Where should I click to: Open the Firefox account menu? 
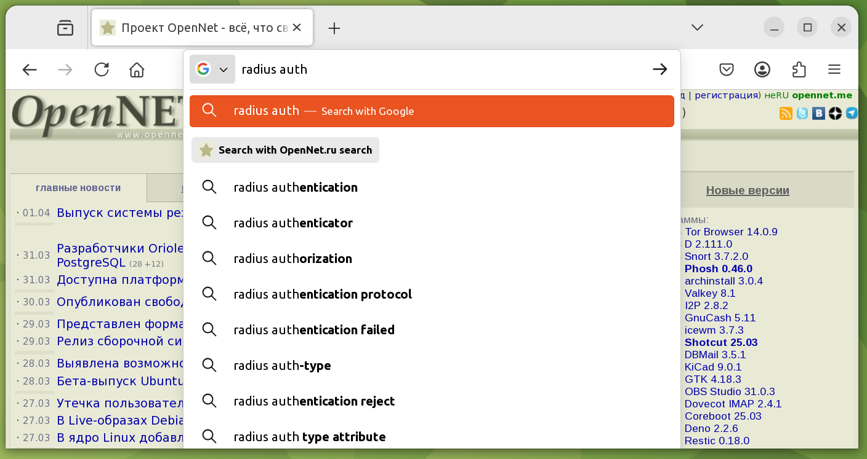coord(762,69)
